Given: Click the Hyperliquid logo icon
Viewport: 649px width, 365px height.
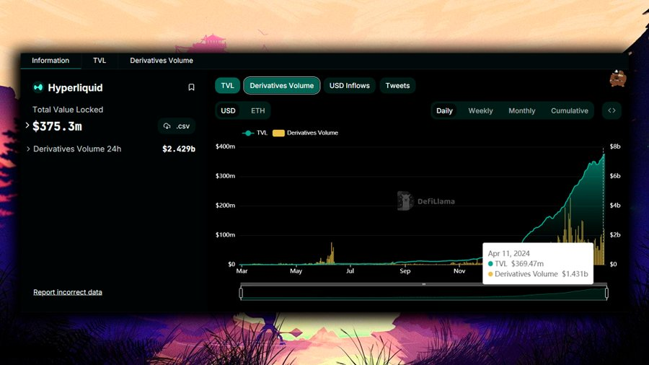Looking at the screenshot, I should pyautogui.click(x=38, y=87).
